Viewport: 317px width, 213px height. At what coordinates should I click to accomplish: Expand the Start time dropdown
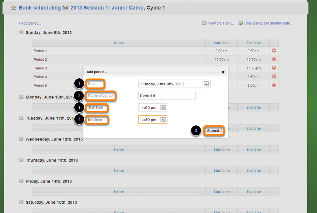(x=163, y=108)
